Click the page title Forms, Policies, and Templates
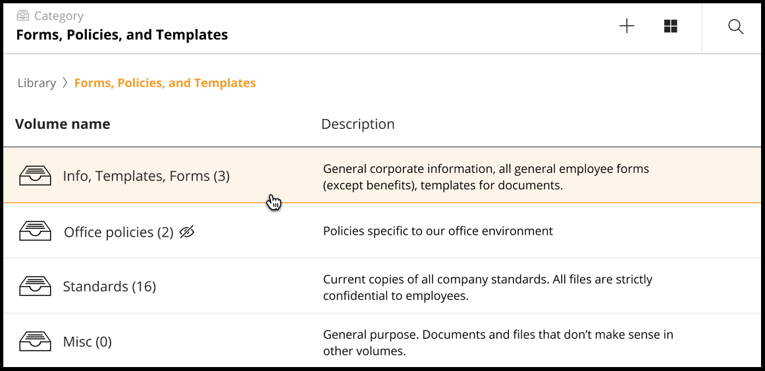 pyautogui.click(x=122, y=35)
